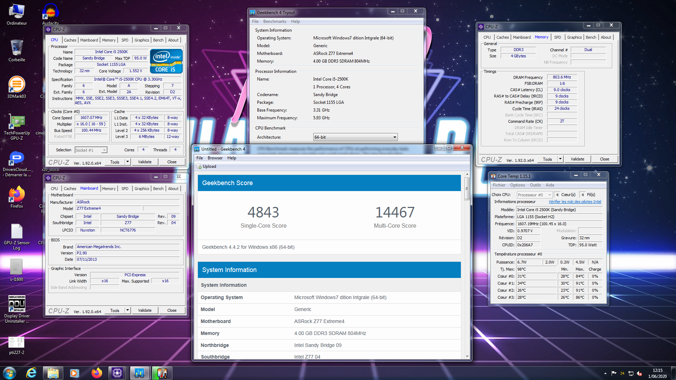676x380 pixels.
Task: Click the Core Speed 1607.07 MHz field
Action: 91,118
